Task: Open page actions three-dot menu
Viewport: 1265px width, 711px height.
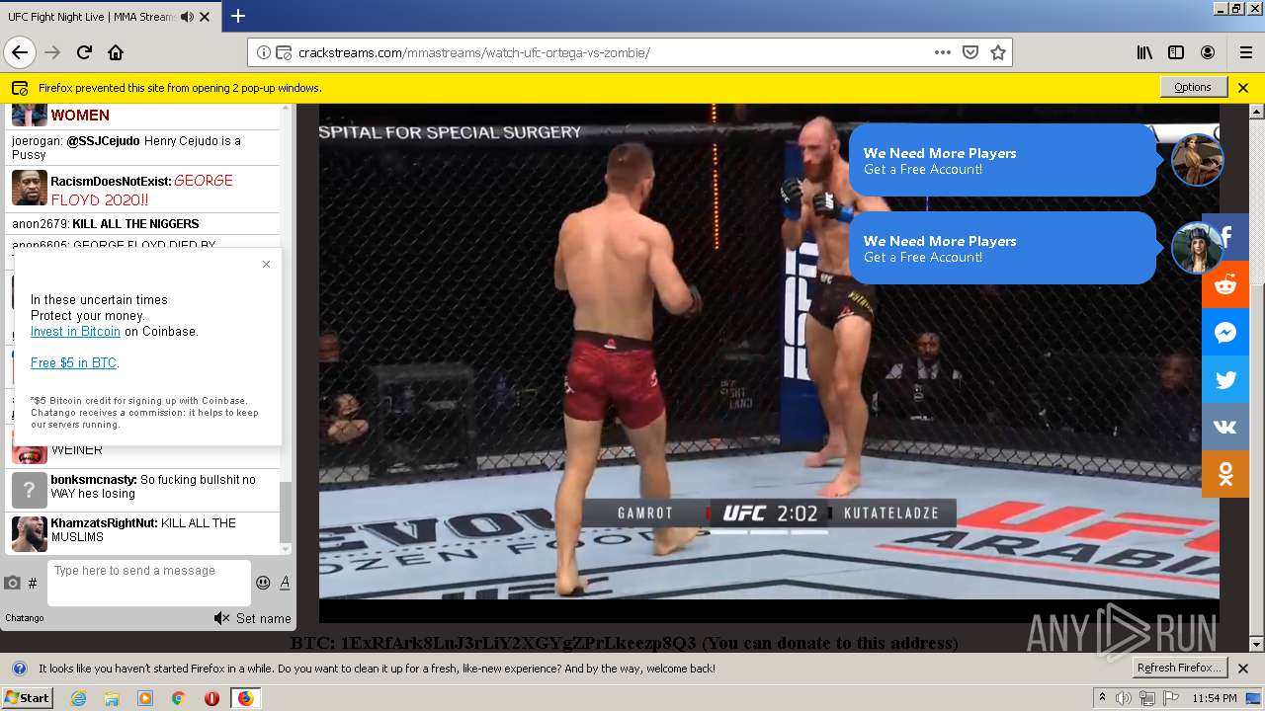Action: (942, 52)
